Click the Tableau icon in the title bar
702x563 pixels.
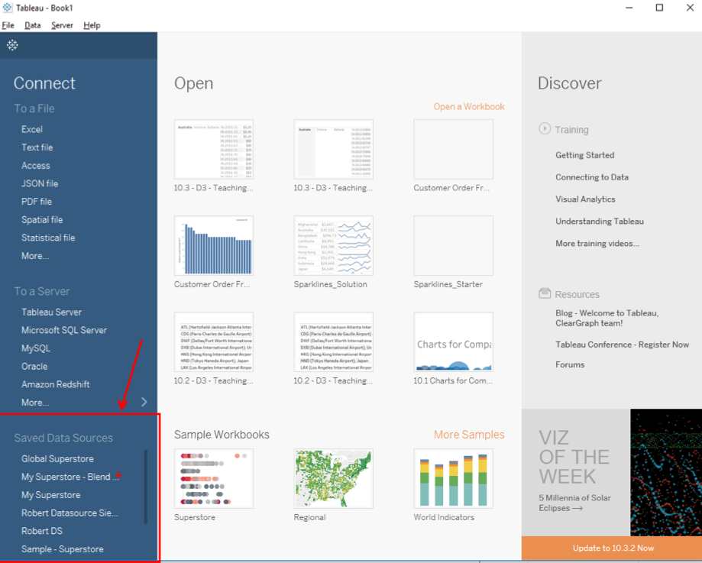pos(8,8)
